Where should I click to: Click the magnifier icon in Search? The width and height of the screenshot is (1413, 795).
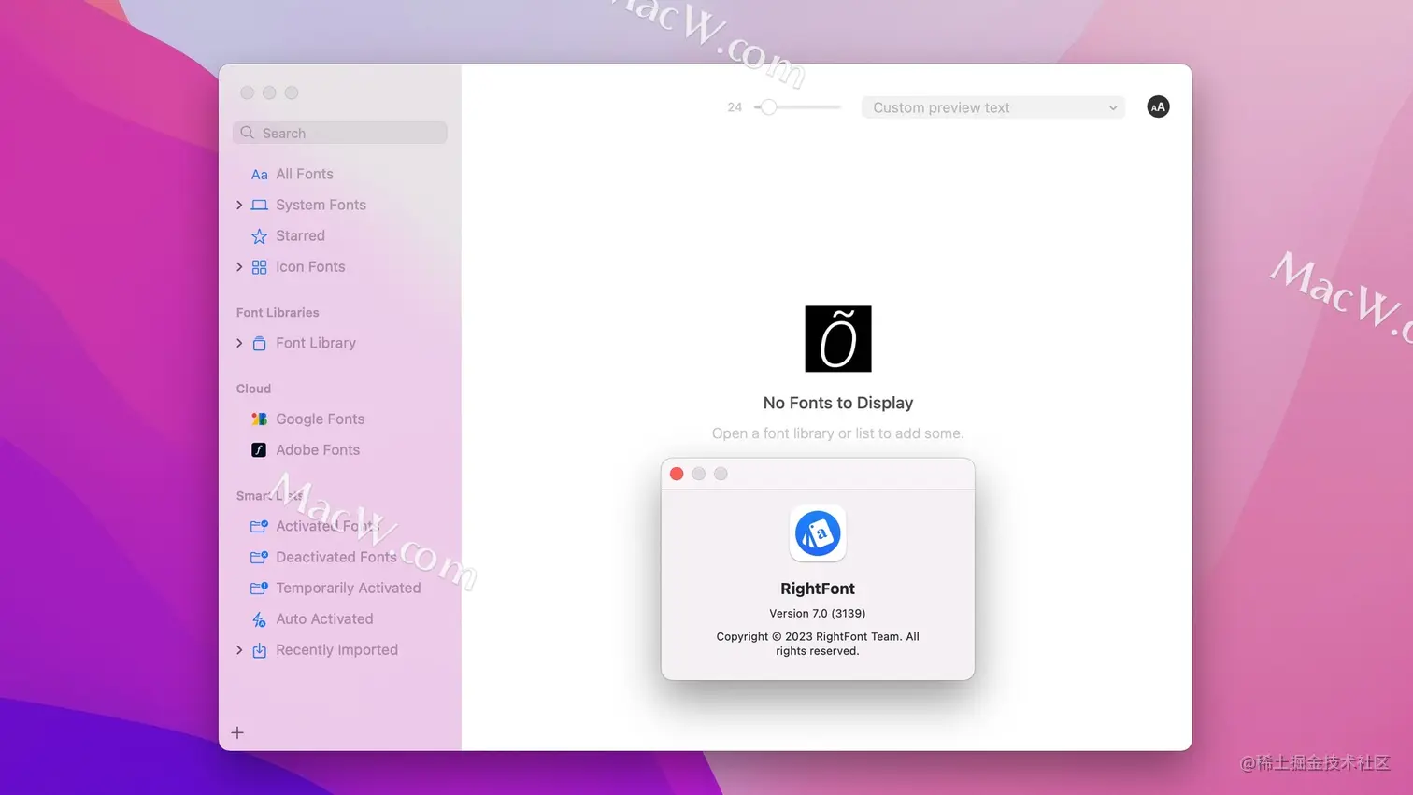point(247,133)
